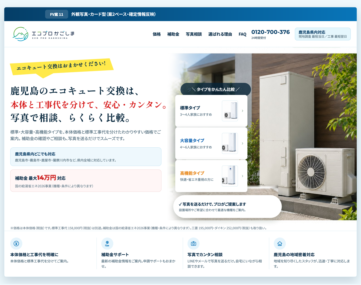This screenshot has width=361, height=285.
Task: Click the FV案 11 label in the top bar
Action: point(57,14)
